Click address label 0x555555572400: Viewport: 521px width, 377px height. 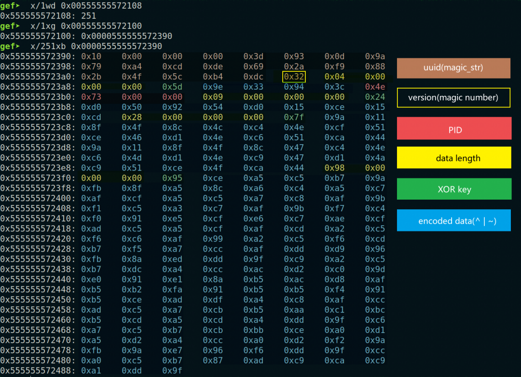pos(38,198)
